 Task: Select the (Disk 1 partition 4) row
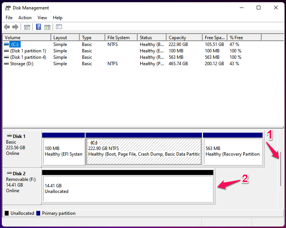[x=28, y=57]
